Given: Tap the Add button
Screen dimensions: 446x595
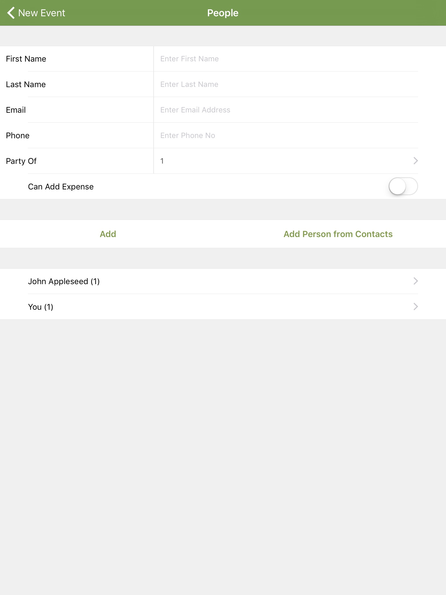Looking at the screenshot, I should pyautogui.click(x=108, y=234).
